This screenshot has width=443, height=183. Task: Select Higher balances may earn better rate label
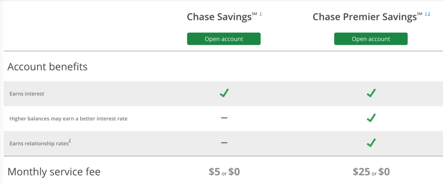[68, 118]
